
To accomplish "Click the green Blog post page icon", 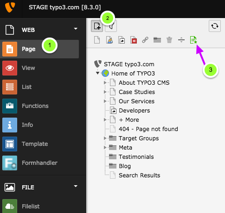I will click(193, 40).
